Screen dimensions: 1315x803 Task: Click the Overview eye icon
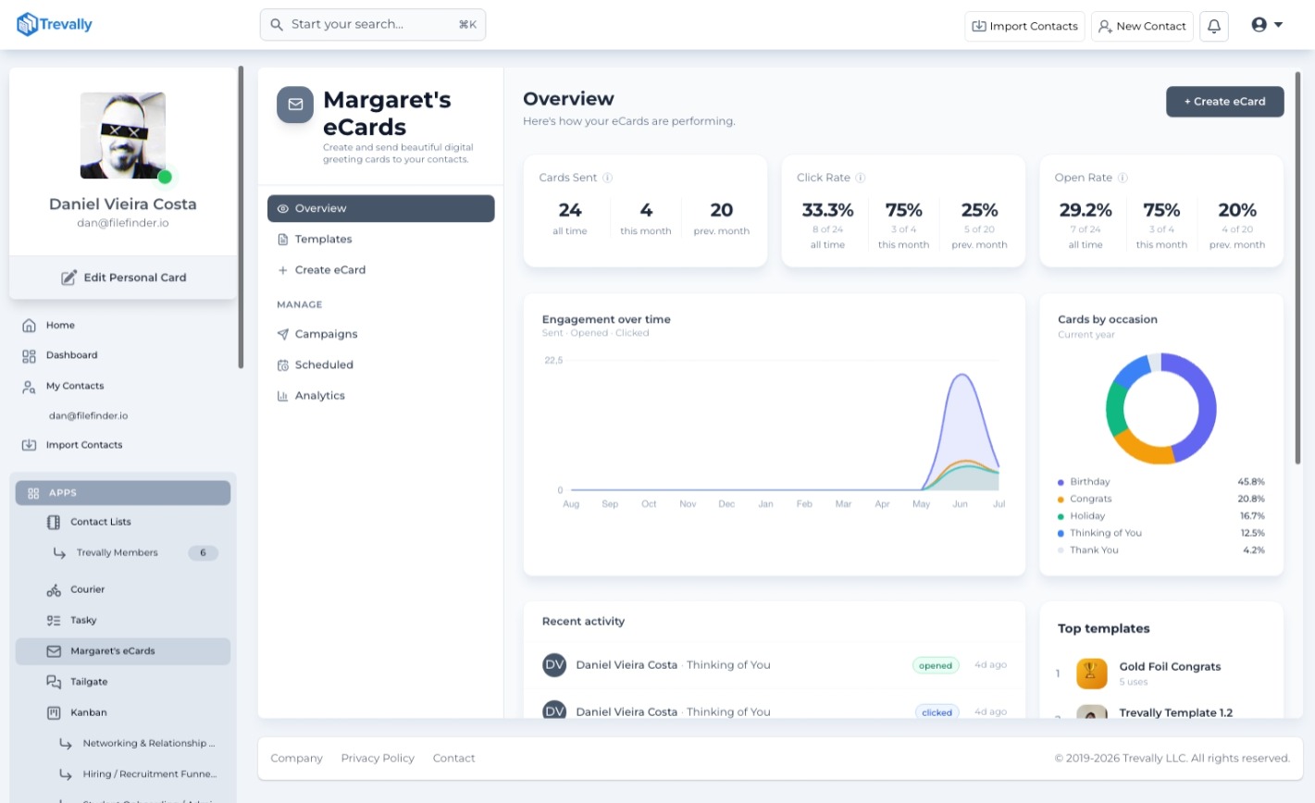point(283,209)
